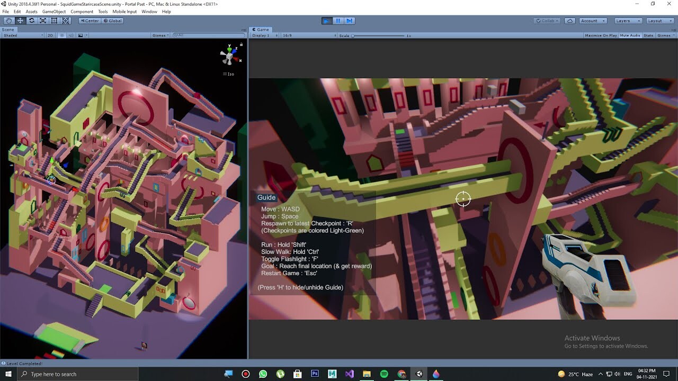Open Game view Gizmos dropdown
Image resolution: width=678 pixels, height=381 pixels.
click(x=666, y=35)
